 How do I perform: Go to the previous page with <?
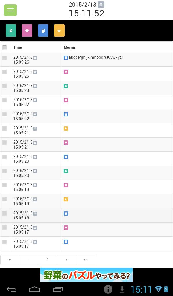coord(29,260)
